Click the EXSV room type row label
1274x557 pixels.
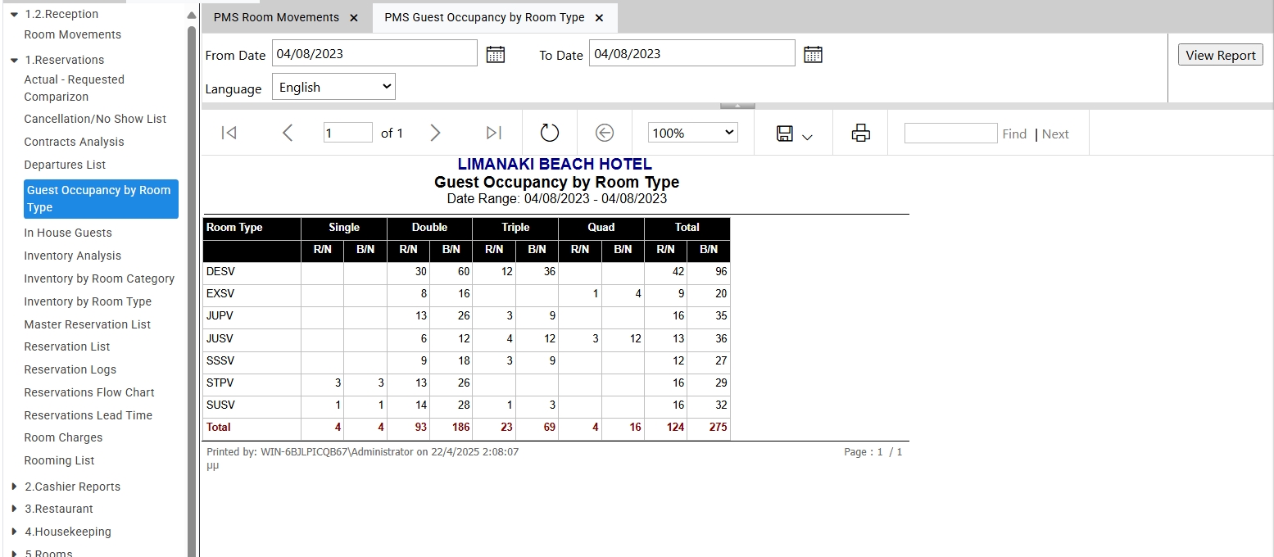(220, 293)
